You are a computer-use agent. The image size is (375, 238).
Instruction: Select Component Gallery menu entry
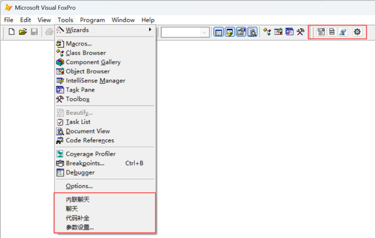point(105,62)
